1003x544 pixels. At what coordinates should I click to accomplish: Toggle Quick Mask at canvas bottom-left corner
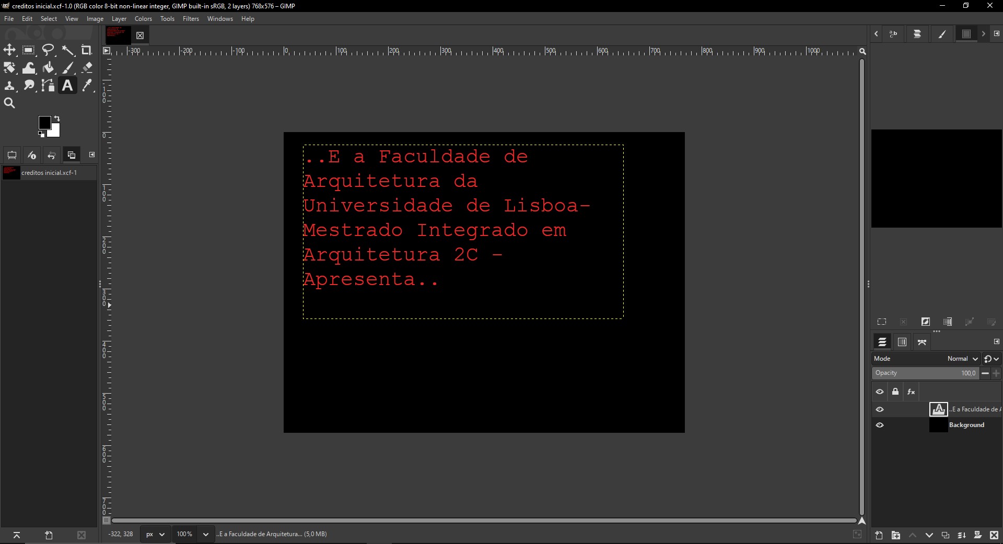[107, 521]
